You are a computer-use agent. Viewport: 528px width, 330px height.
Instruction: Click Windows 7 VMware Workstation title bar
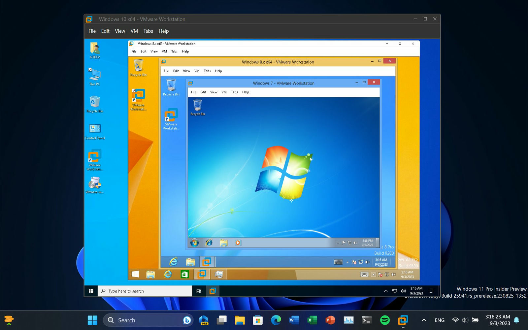coord(284,83)
